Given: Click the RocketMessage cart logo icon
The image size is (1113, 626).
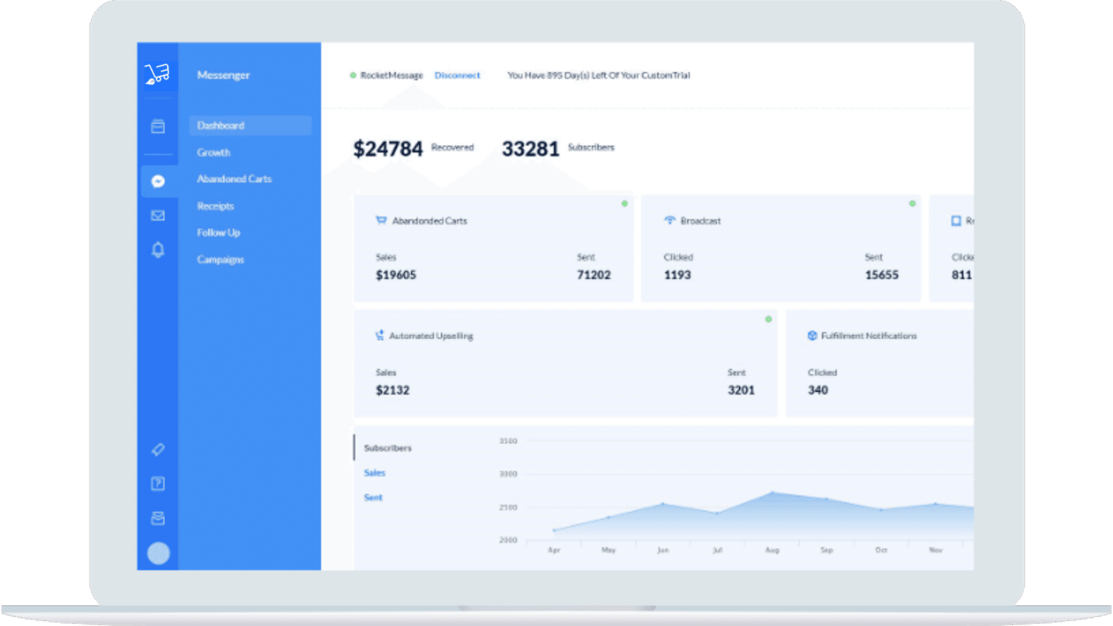Looking at the screenshot, I should click(x=158, y=73).
